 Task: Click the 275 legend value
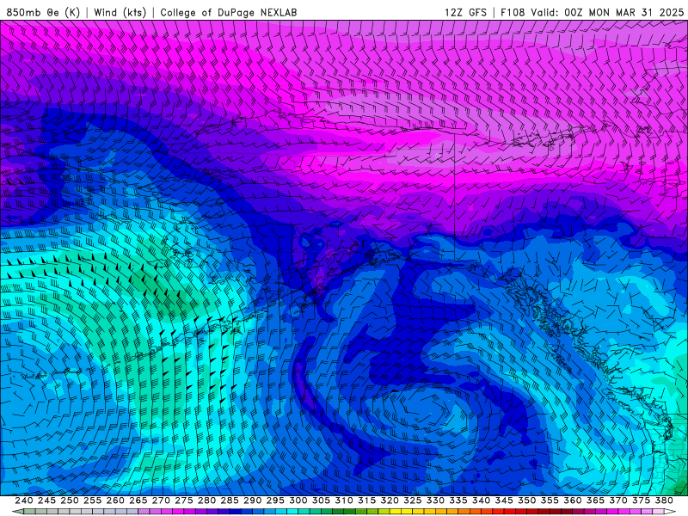tap(184, 501)
